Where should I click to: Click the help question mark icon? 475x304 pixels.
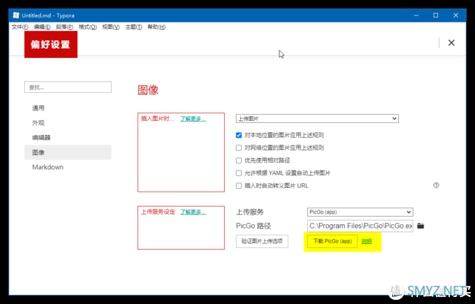tap(436, 185)
